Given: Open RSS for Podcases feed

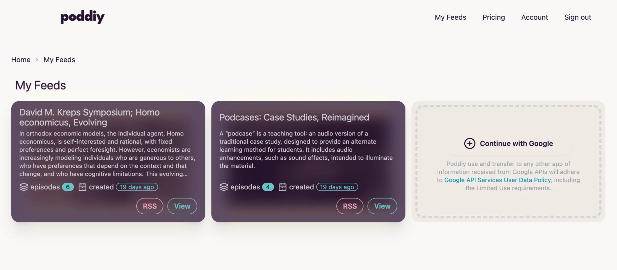Looking at the screenshot, I should coord(350,206).
